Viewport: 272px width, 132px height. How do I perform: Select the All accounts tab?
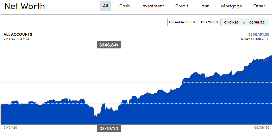pyautogui.click(x=105, y=6)
